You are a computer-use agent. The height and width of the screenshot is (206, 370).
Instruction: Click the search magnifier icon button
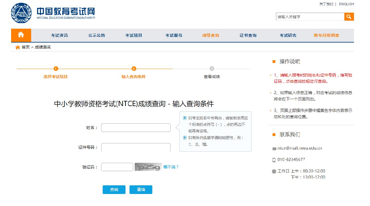tap(349, 17)
